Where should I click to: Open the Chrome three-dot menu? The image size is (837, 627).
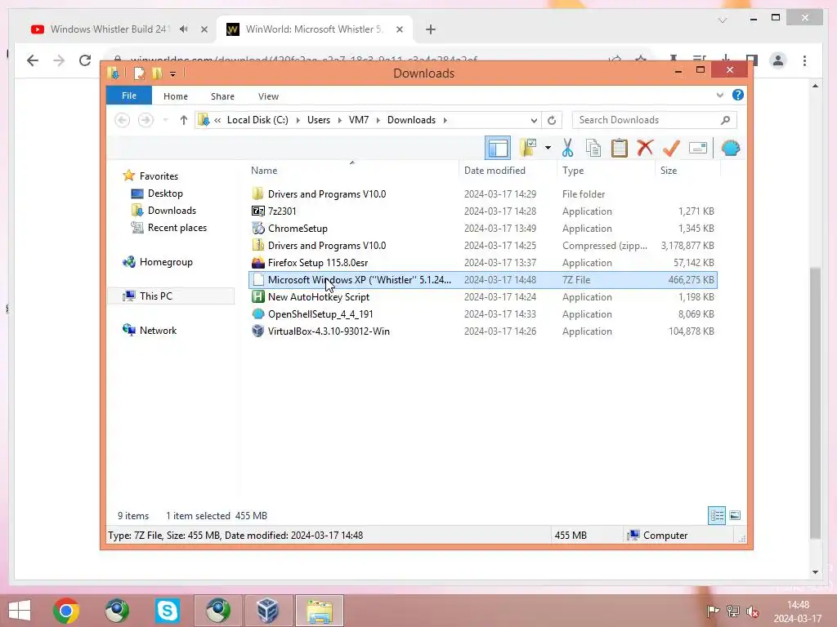[804, 60]
